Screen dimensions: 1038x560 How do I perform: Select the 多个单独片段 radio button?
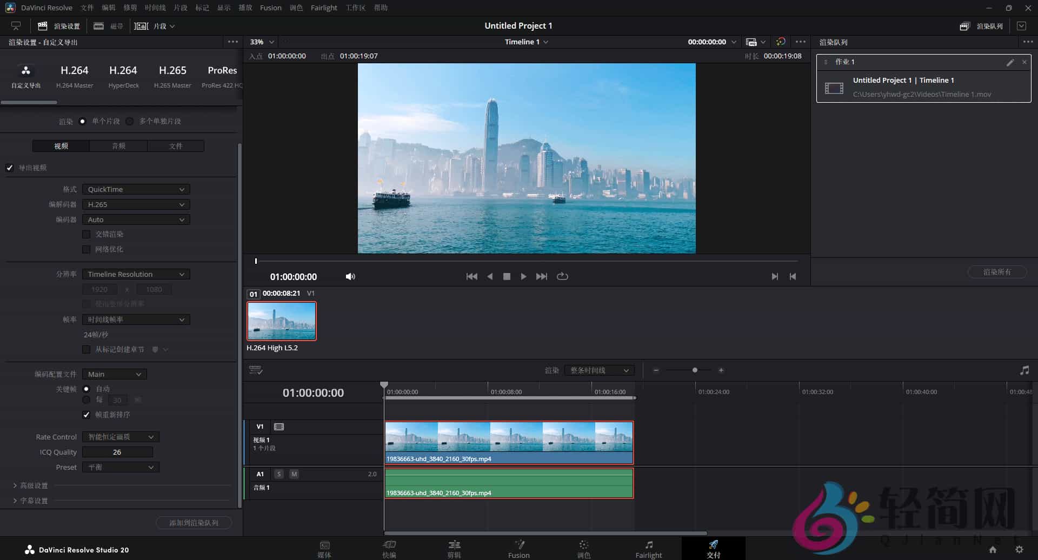[130, 122]
